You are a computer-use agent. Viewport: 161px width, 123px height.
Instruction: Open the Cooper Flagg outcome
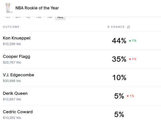[16, 56]
